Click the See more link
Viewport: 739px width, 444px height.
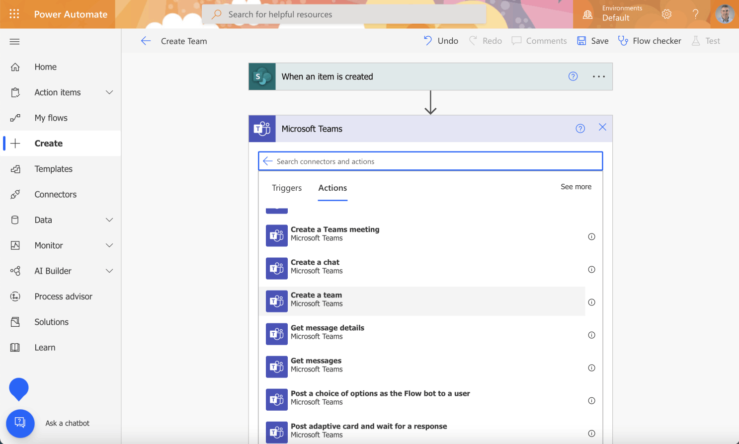click(x=575, y=187)
